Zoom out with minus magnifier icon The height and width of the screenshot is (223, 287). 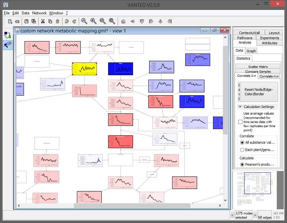click(x=84, y=21)
